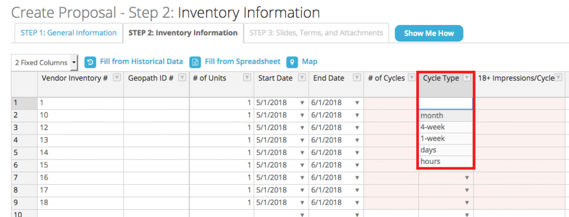Screen dimensions: 569x217
Task: Open Start Date column filter icon
Action: (302, 77)
